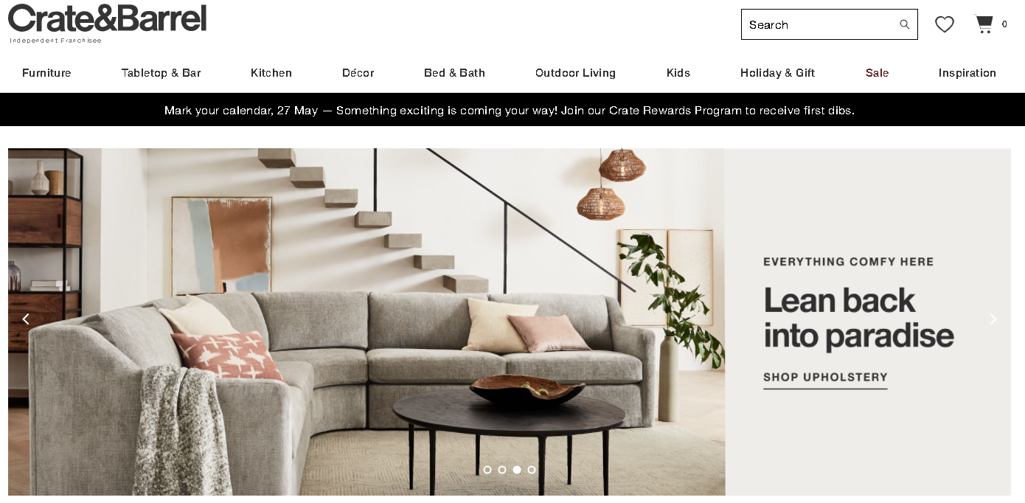Click into the Search input field
Image resolution: width=1025 pixels, height=503 pixels.
[x=819, y=24]
